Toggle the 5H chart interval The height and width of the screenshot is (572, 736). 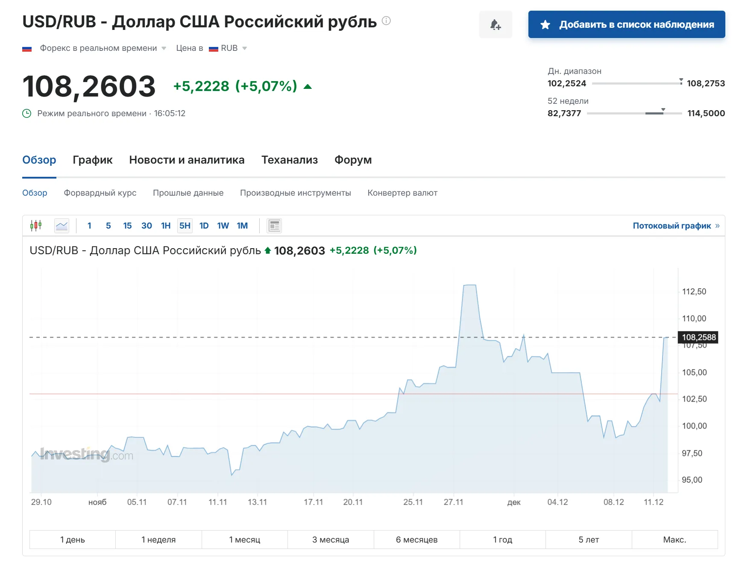click(x=185, y=226)
